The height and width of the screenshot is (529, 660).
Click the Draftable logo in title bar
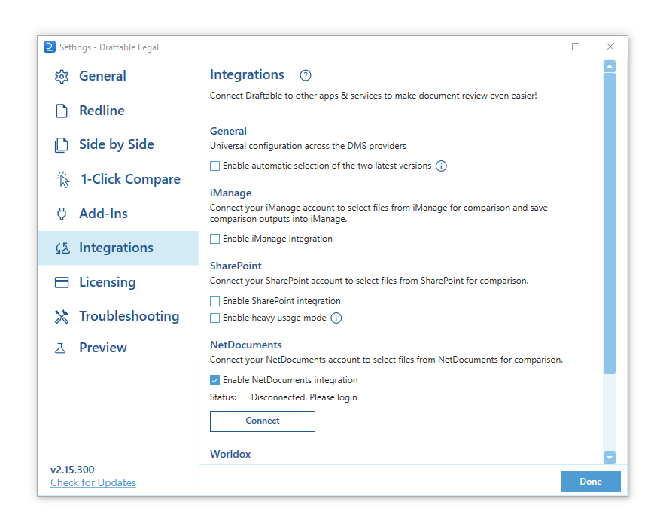[49, 47]
